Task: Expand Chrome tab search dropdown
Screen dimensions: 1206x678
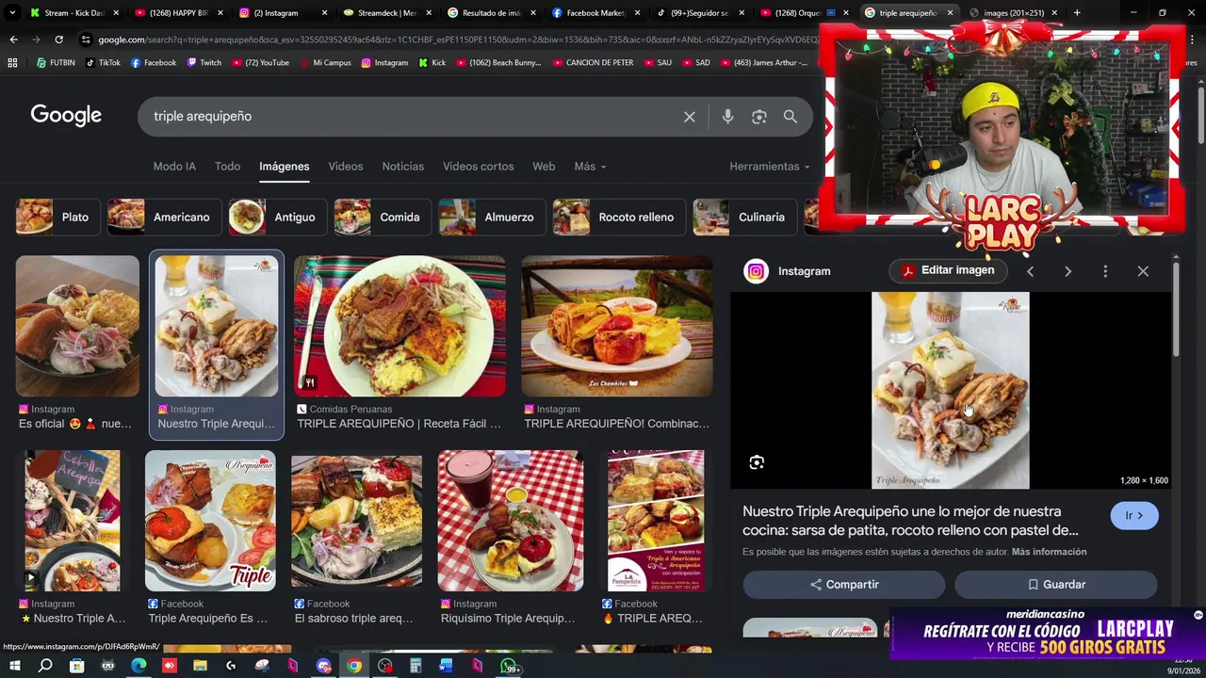Action: [x=13, y=13]
